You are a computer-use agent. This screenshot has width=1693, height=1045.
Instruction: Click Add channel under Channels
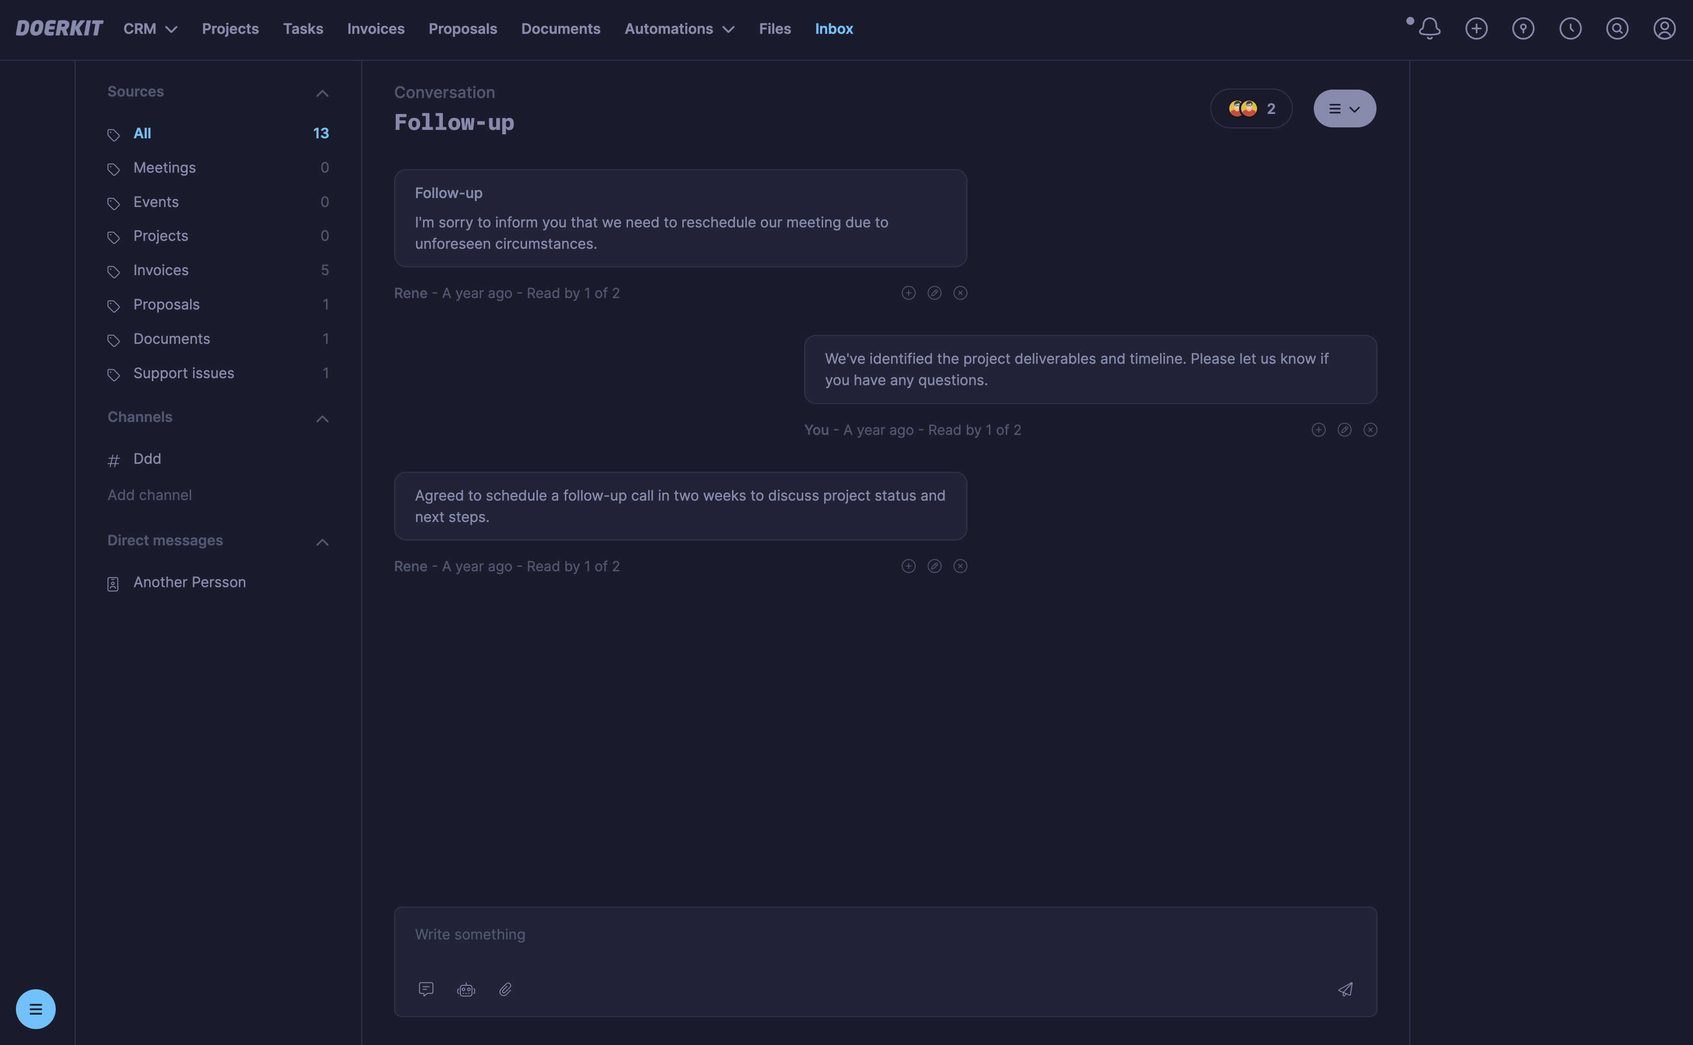tap(149, 495)
